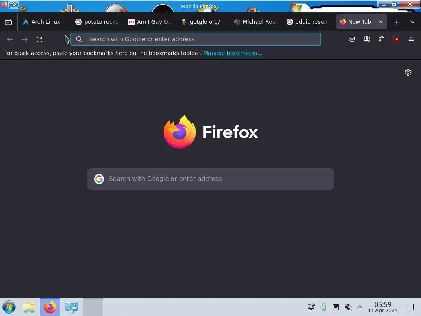421x316 pixels.
Task: Launch the file manager from taskbar
Action: click(x=29, y=307)
